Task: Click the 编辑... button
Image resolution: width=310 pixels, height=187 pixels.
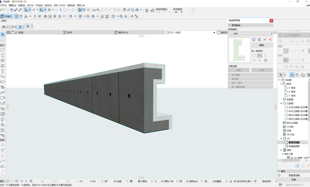Action: [x=262, y=45]
